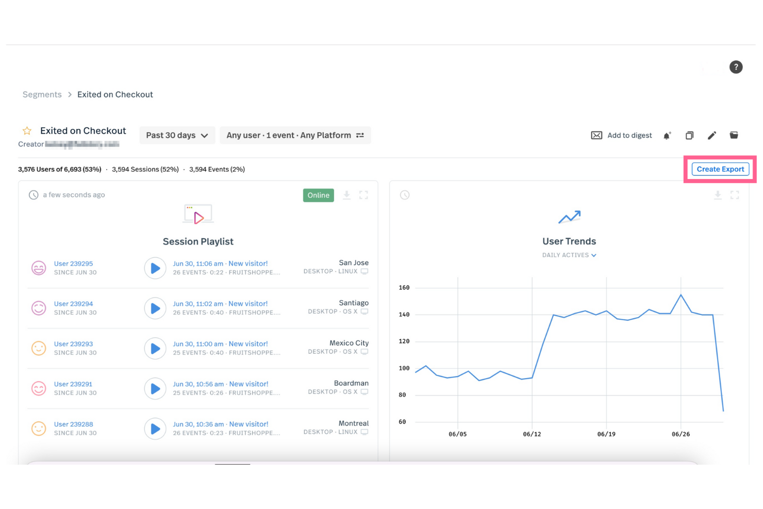Archive the segment via the folder icon
This screenshot has height=509, width=763.
pyautogui.click(x=734, y=135)
